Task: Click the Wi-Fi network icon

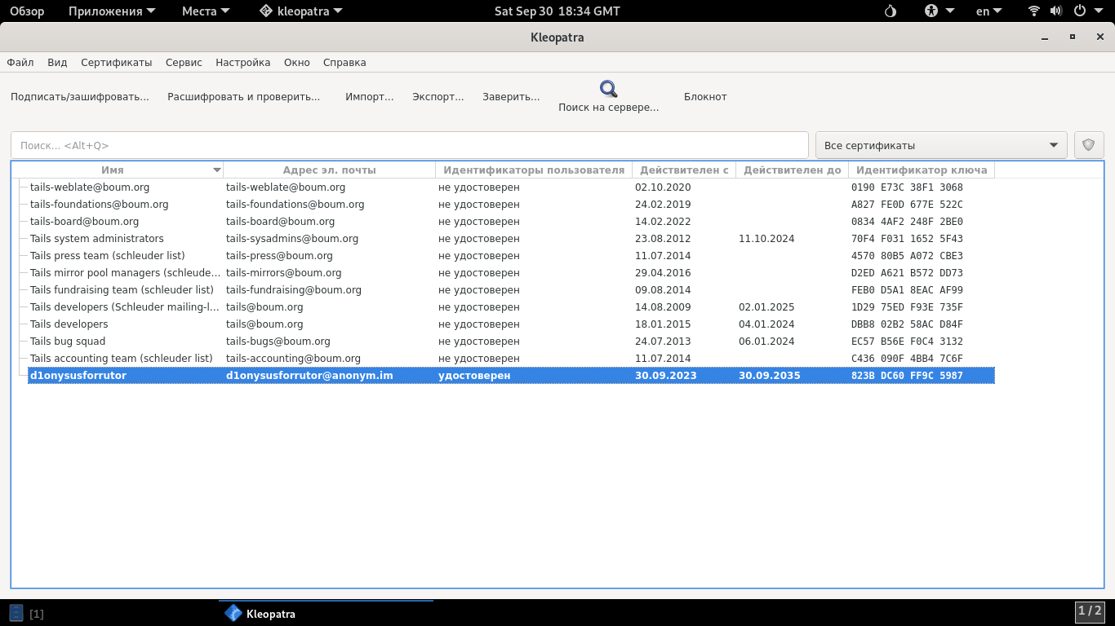Action: click(x=1034, y=11)
